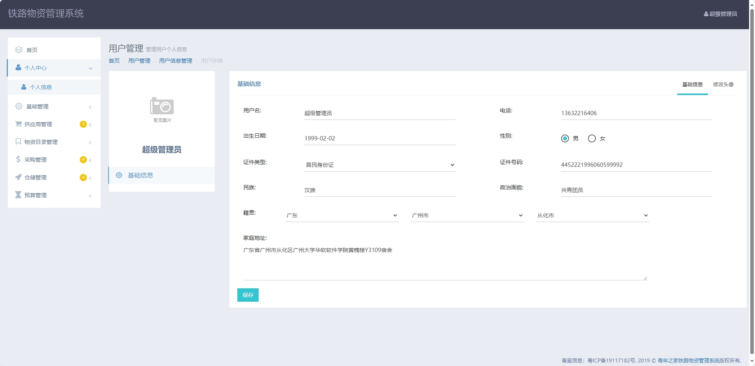Viewport: 755px width, 366px height.
Task: Click the 超级管理员 account icon top right
Action: click(x=706, y=13)
